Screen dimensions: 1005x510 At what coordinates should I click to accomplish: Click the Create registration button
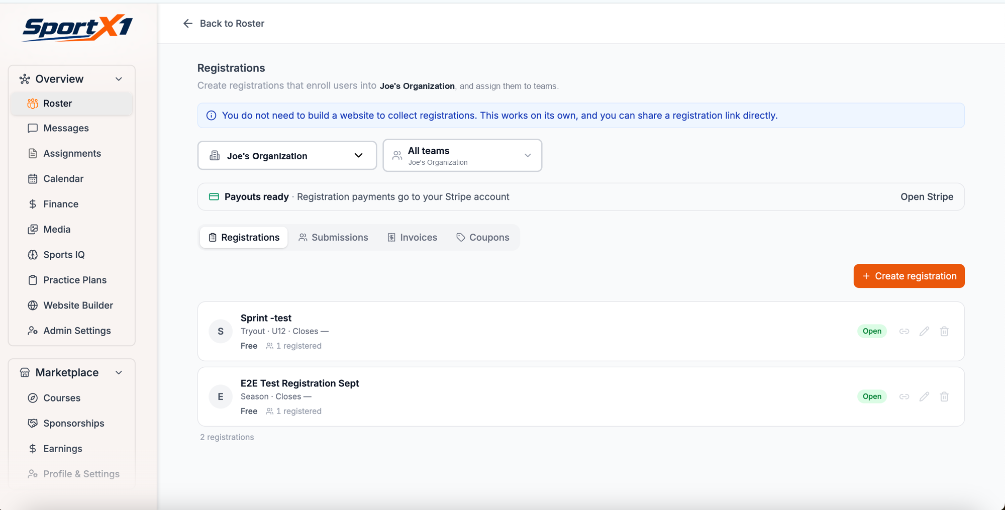point(909,276)
